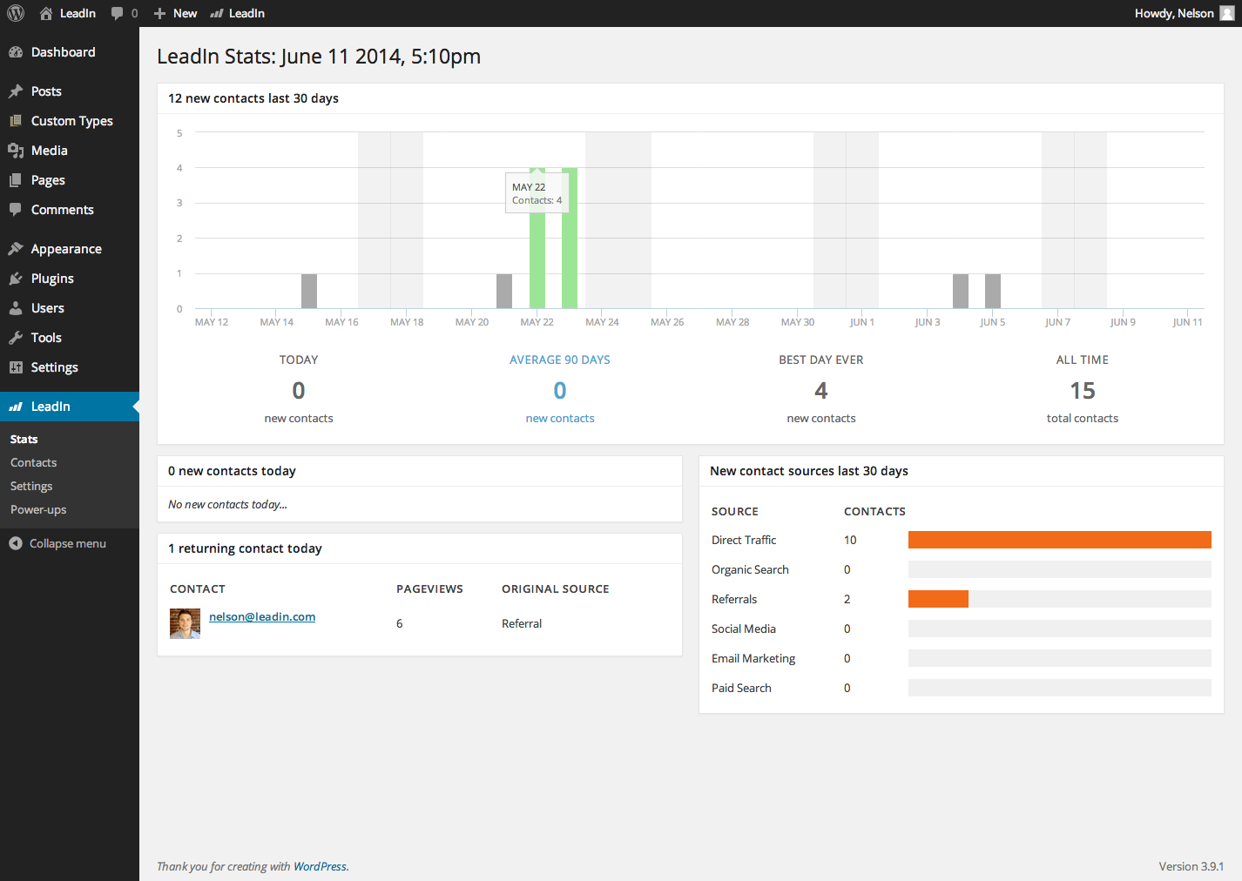Click the orange Direct Traffic bar
Image resolution: width=1242 pixels, height=881 pixels.
tap(1059, 540)
